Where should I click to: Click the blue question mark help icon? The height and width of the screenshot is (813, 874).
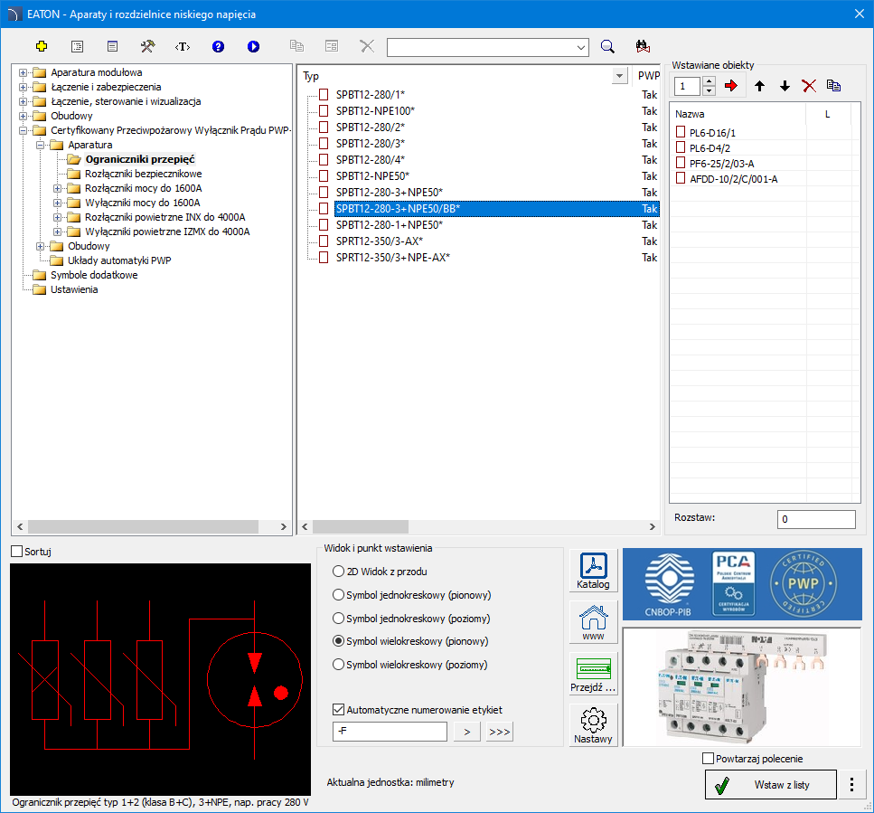coord(218,46)
